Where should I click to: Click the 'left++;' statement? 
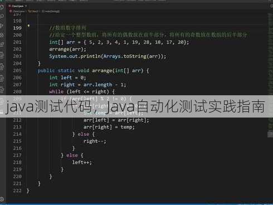(x=82, y=163)
